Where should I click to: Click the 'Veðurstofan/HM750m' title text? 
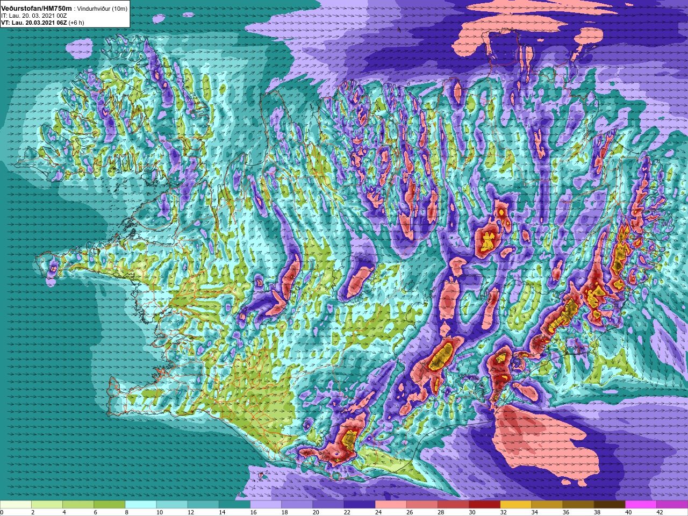[37, 9]
